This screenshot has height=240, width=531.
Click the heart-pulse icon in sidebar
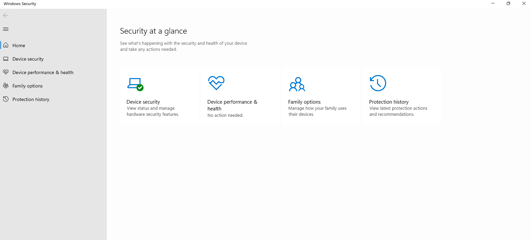[6, 72]
